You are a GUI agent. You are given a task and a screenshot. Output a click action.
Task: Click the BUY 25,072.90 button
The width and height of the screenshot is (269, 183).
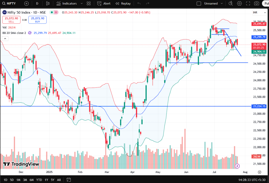pyautogui.click(x=38, y=20)
